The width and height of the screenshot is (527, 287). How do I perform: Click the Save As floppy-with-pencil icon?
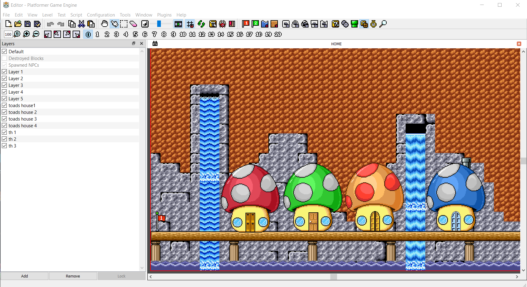(x=37, y=24)
